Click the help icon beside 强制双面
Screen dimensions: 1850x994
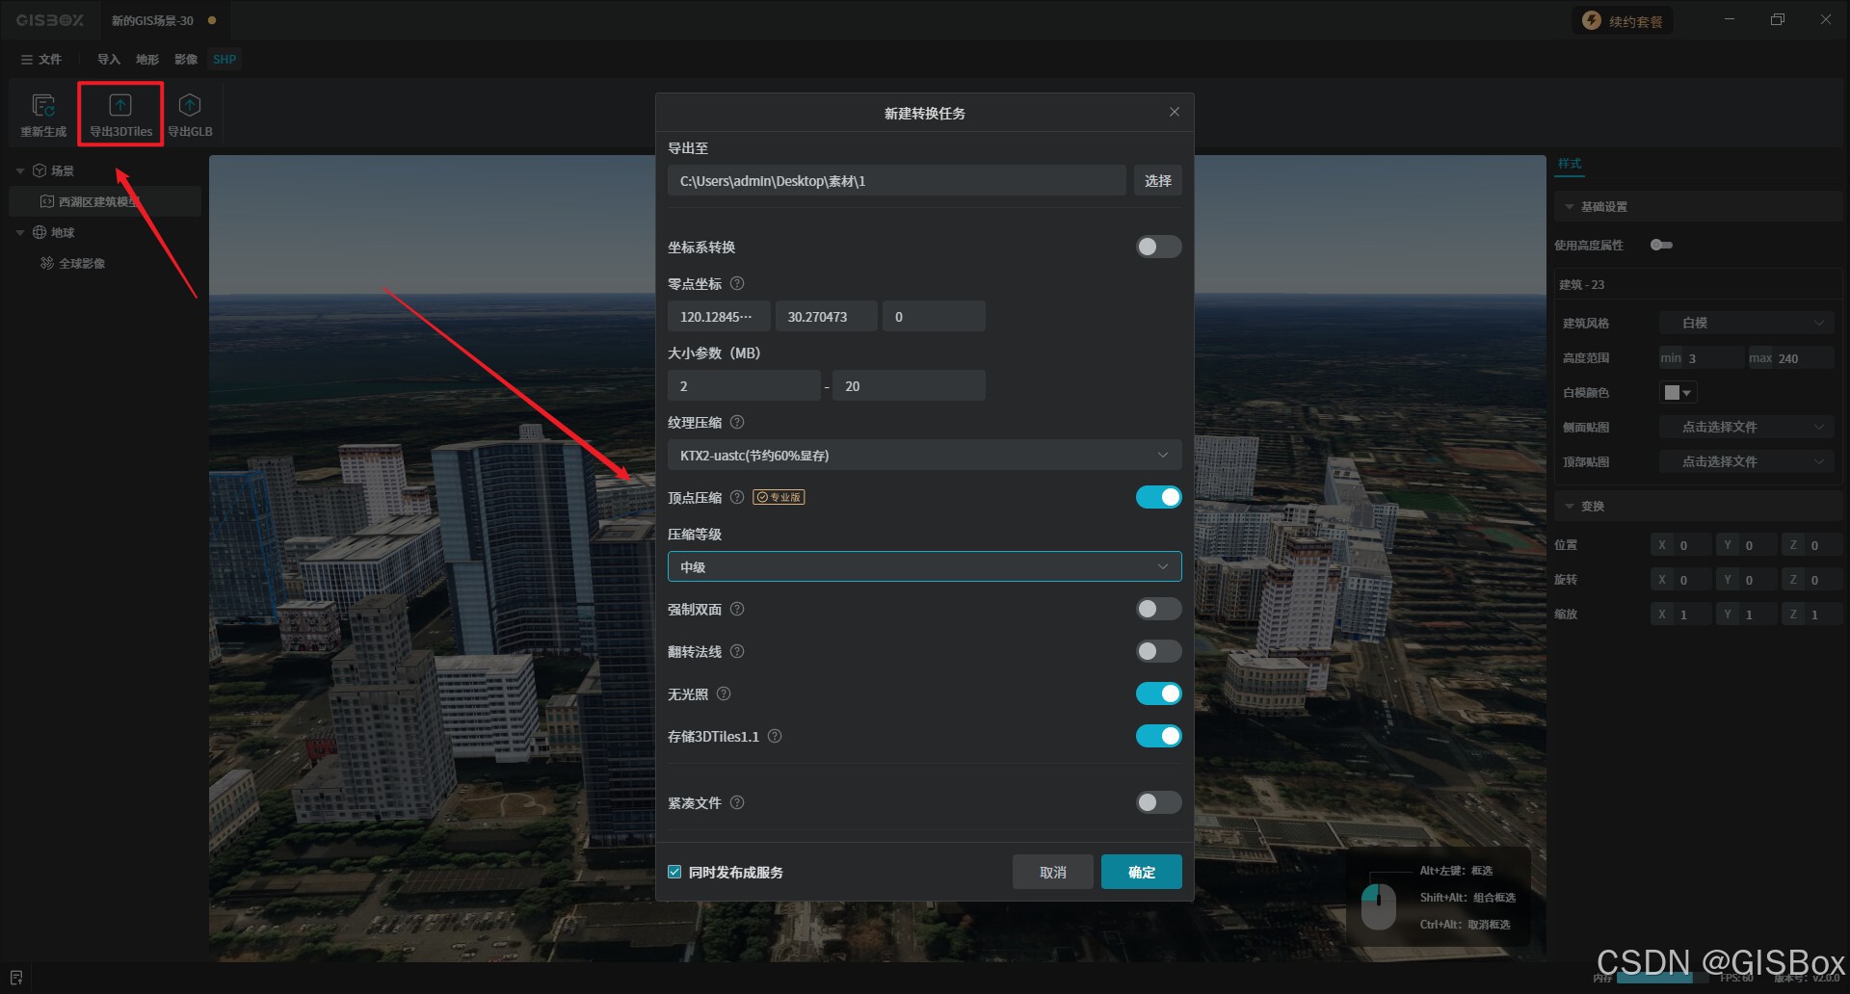tap(737, 610)
